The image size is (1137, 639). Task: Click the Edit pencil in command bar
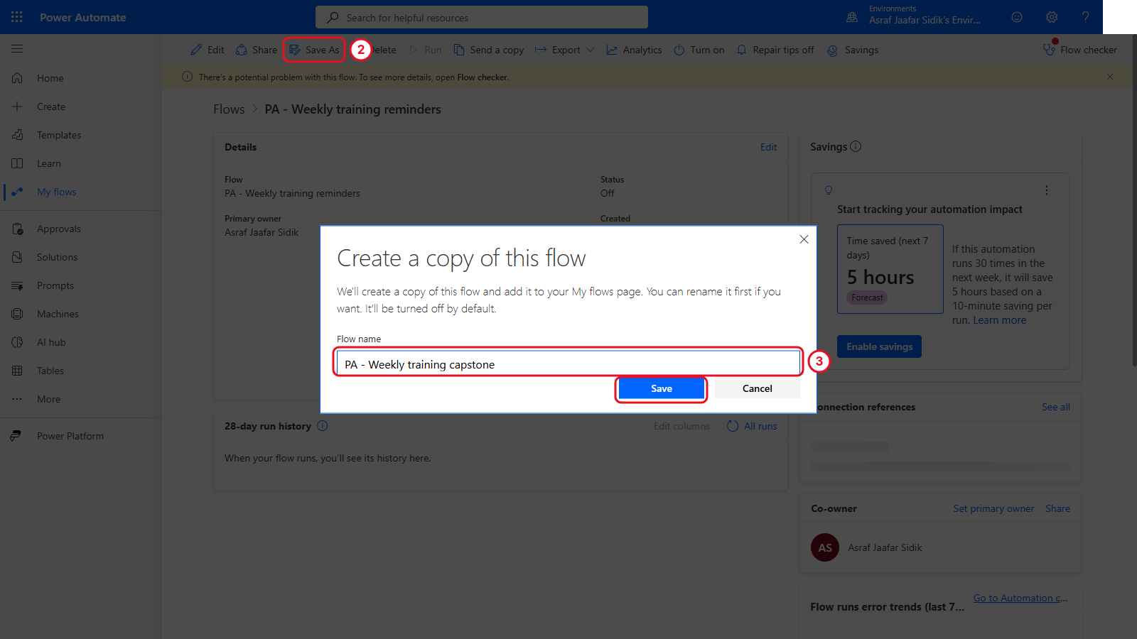click(x=207, y=50)
